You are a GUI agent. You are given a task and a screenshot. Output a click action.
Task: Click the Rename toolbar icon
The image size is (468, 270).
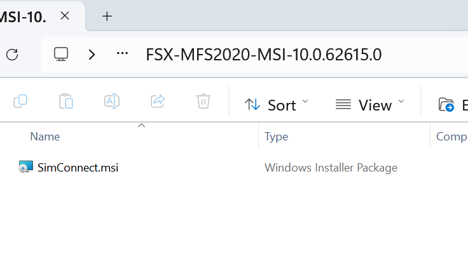[112, 101]
